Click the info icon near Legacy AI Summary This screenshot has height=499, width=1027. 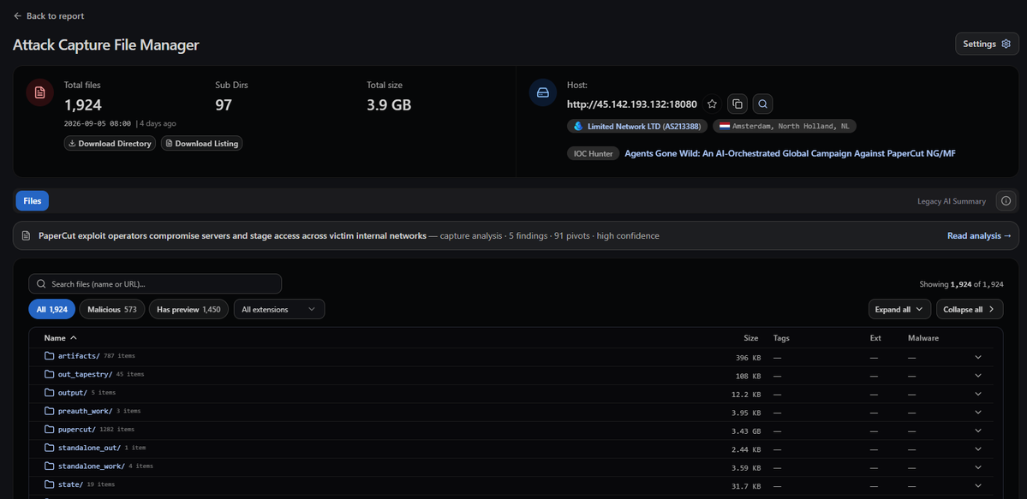(x=1006, y=201)
